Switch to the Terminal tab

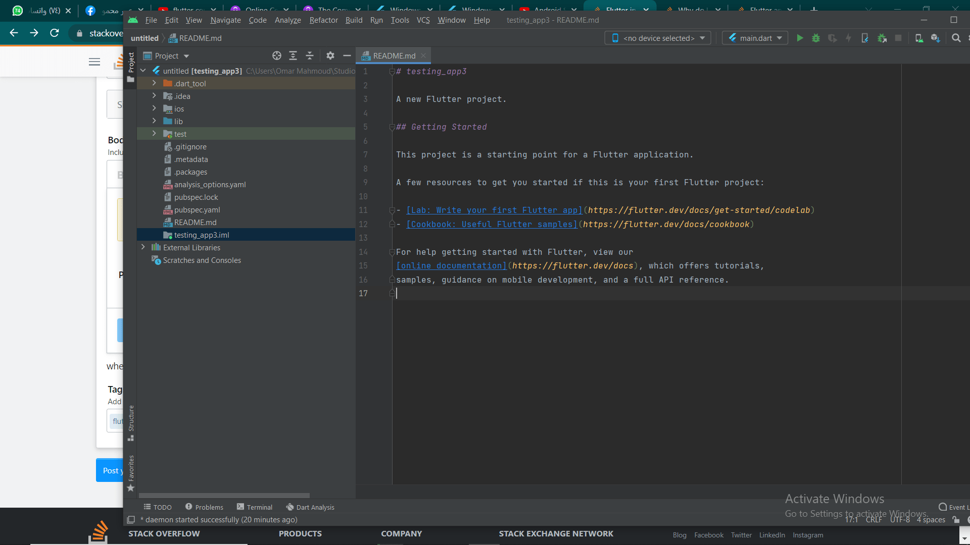click(255, 507)
